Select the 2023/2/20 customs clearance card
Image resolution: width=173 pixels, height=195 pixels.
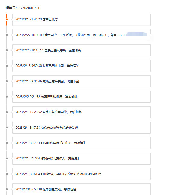(82, 50)
